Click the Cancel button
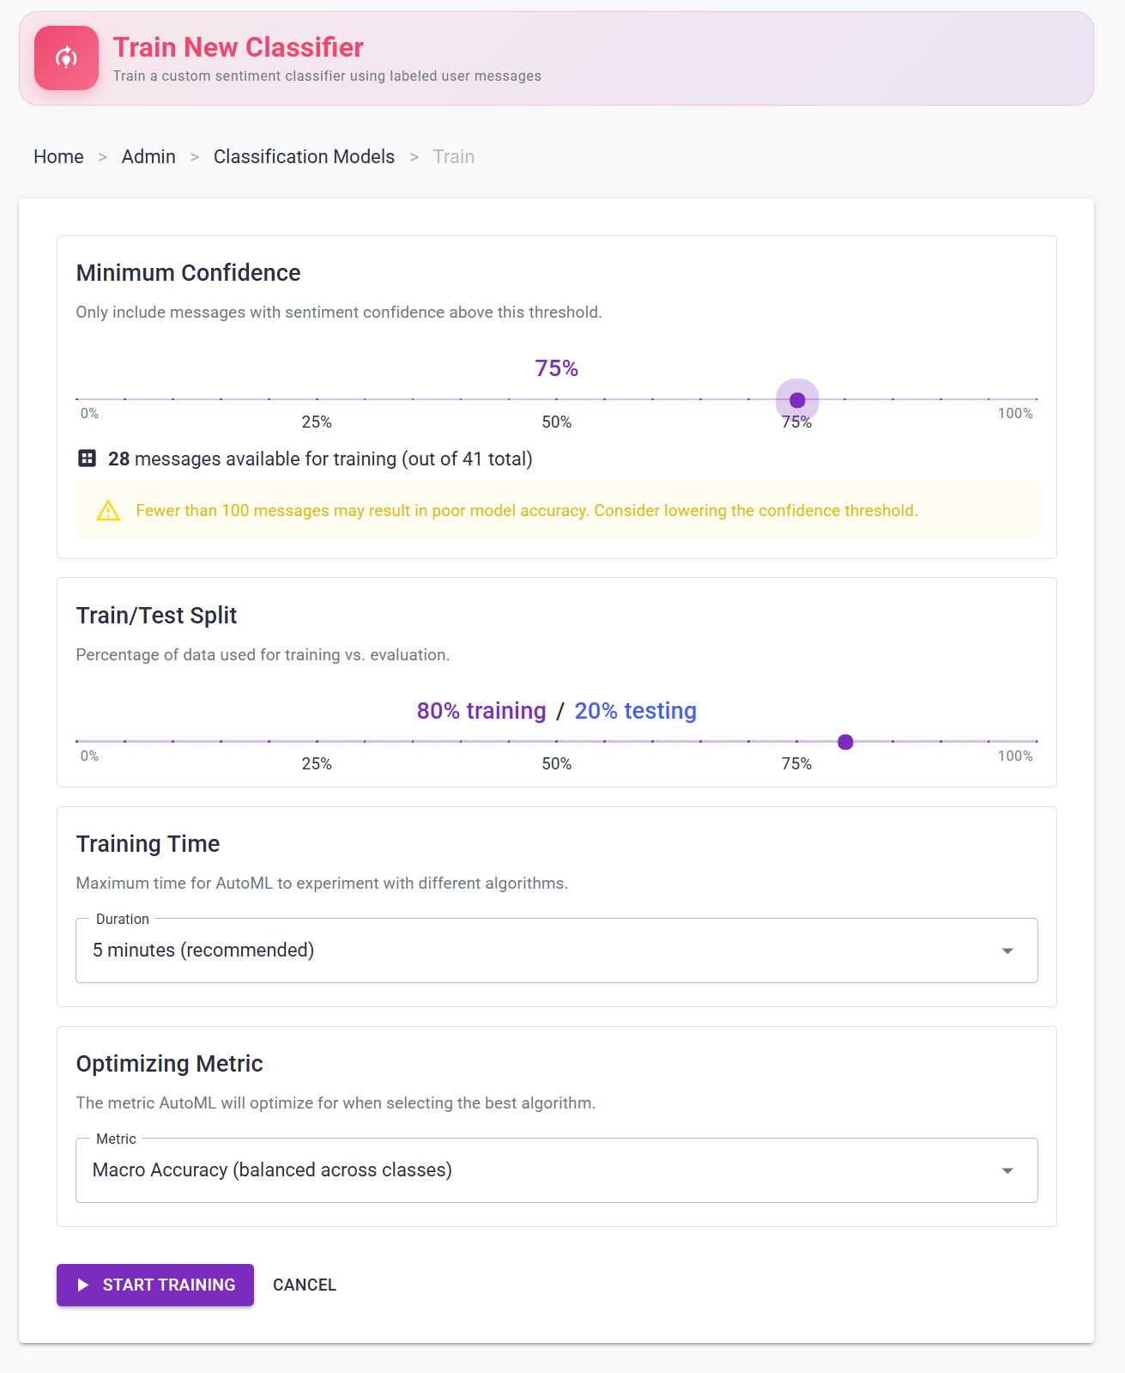Screen dimensions: 1125x1373 (x=305, y=1285)
